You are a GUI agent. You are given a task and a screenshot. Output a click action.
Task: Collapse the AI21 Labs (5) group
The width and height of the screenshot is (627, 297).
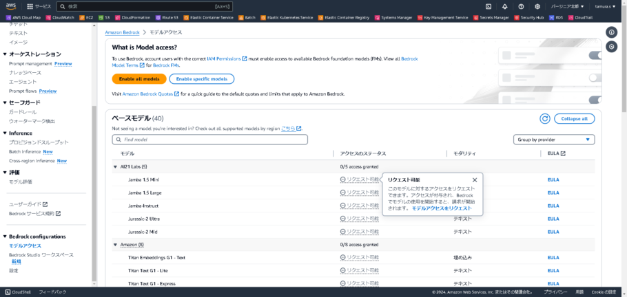point(115,167)
